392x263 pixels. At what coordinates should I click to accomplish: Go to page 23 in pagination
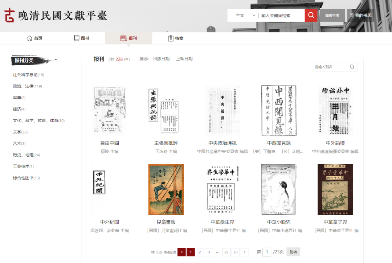point(236,252)
